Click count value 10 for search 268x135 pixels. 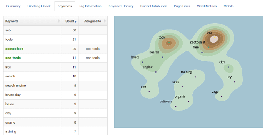click(74, 76)
